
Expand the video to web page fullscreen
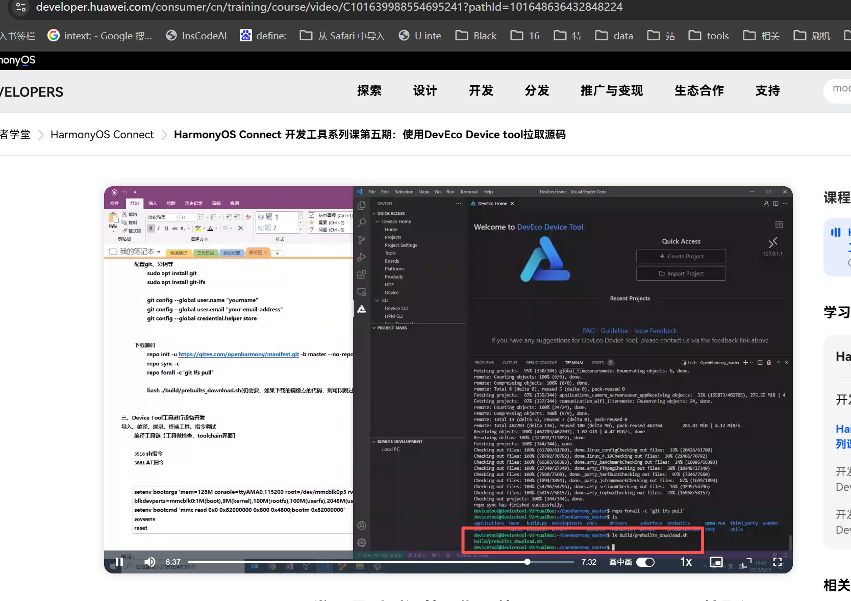pos(747,562)
